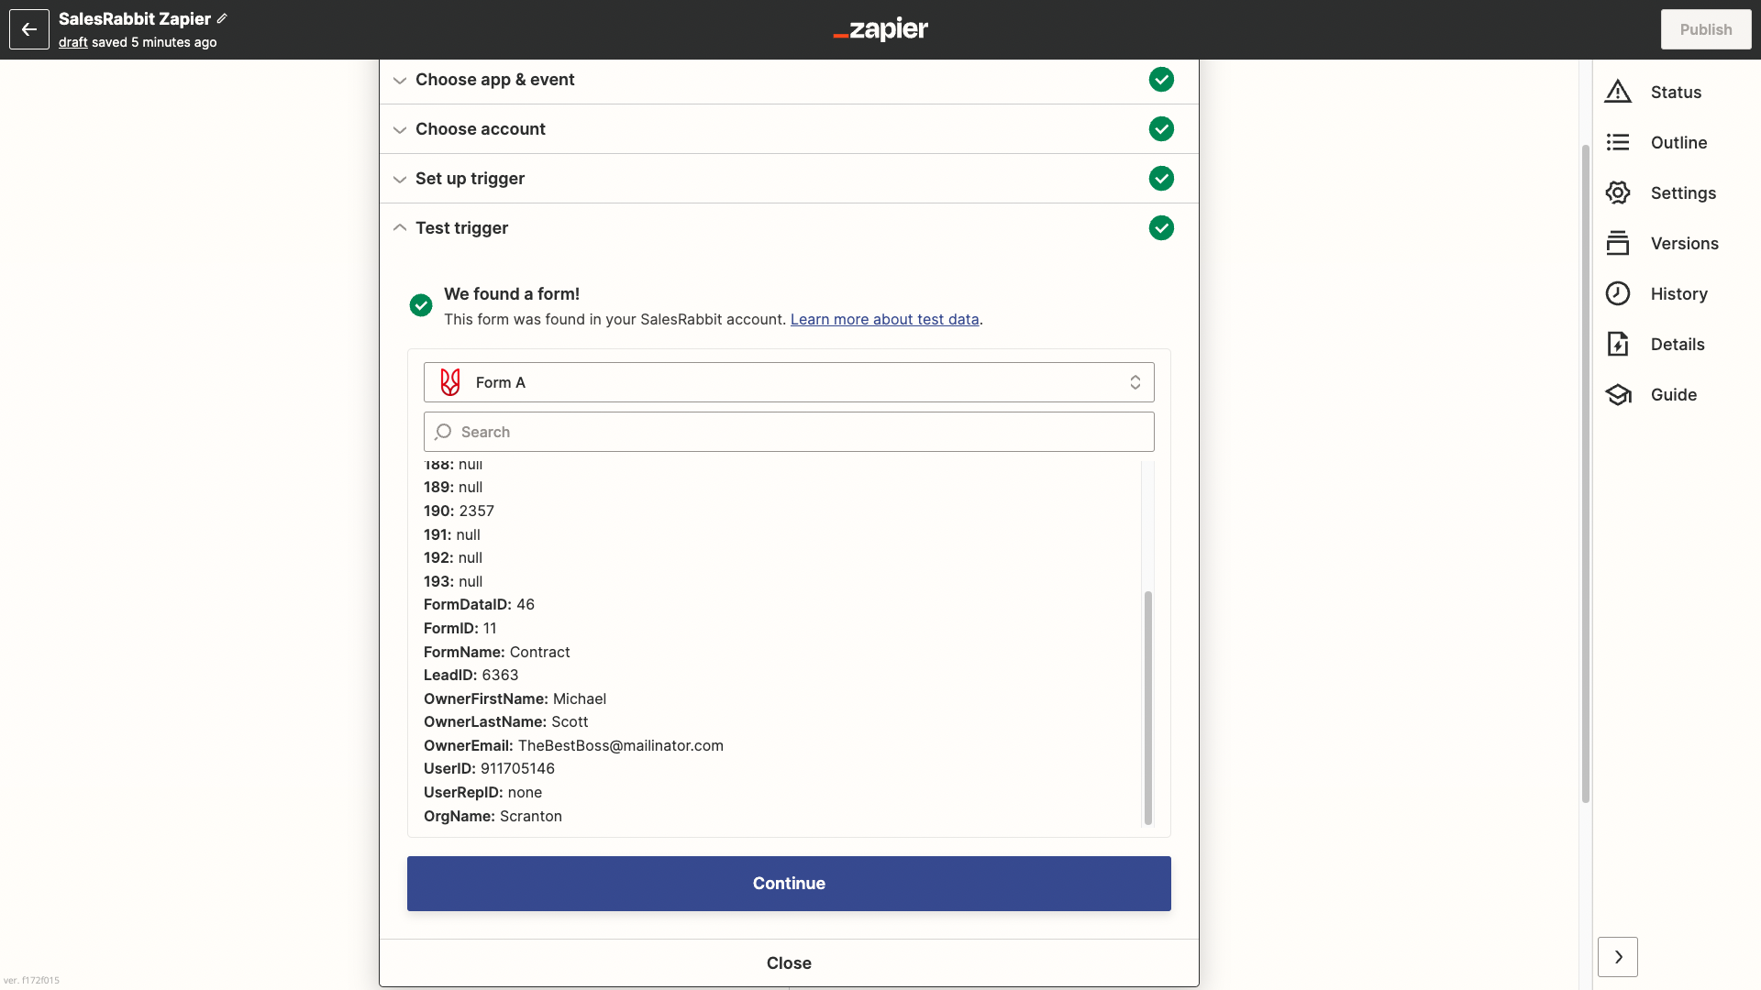Select the '191: null' row
This screenshot has width=1761, height=990.
pyautogui.click(x=452, y=534)
